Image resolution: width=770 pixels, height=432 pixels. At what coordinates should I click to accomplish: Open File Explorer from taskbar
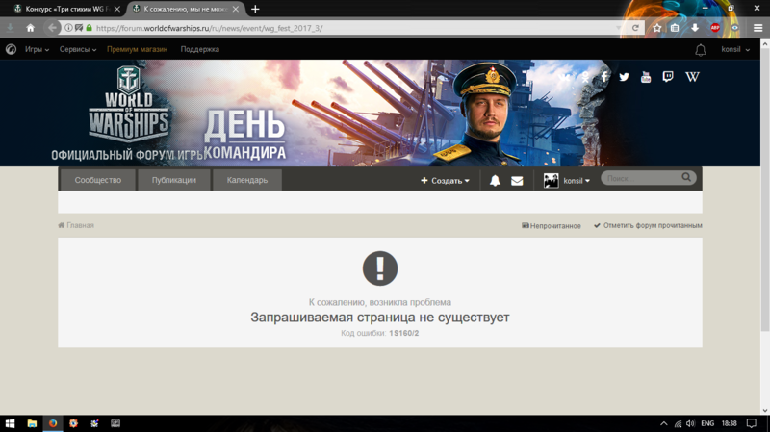click(x=32, y=423)
